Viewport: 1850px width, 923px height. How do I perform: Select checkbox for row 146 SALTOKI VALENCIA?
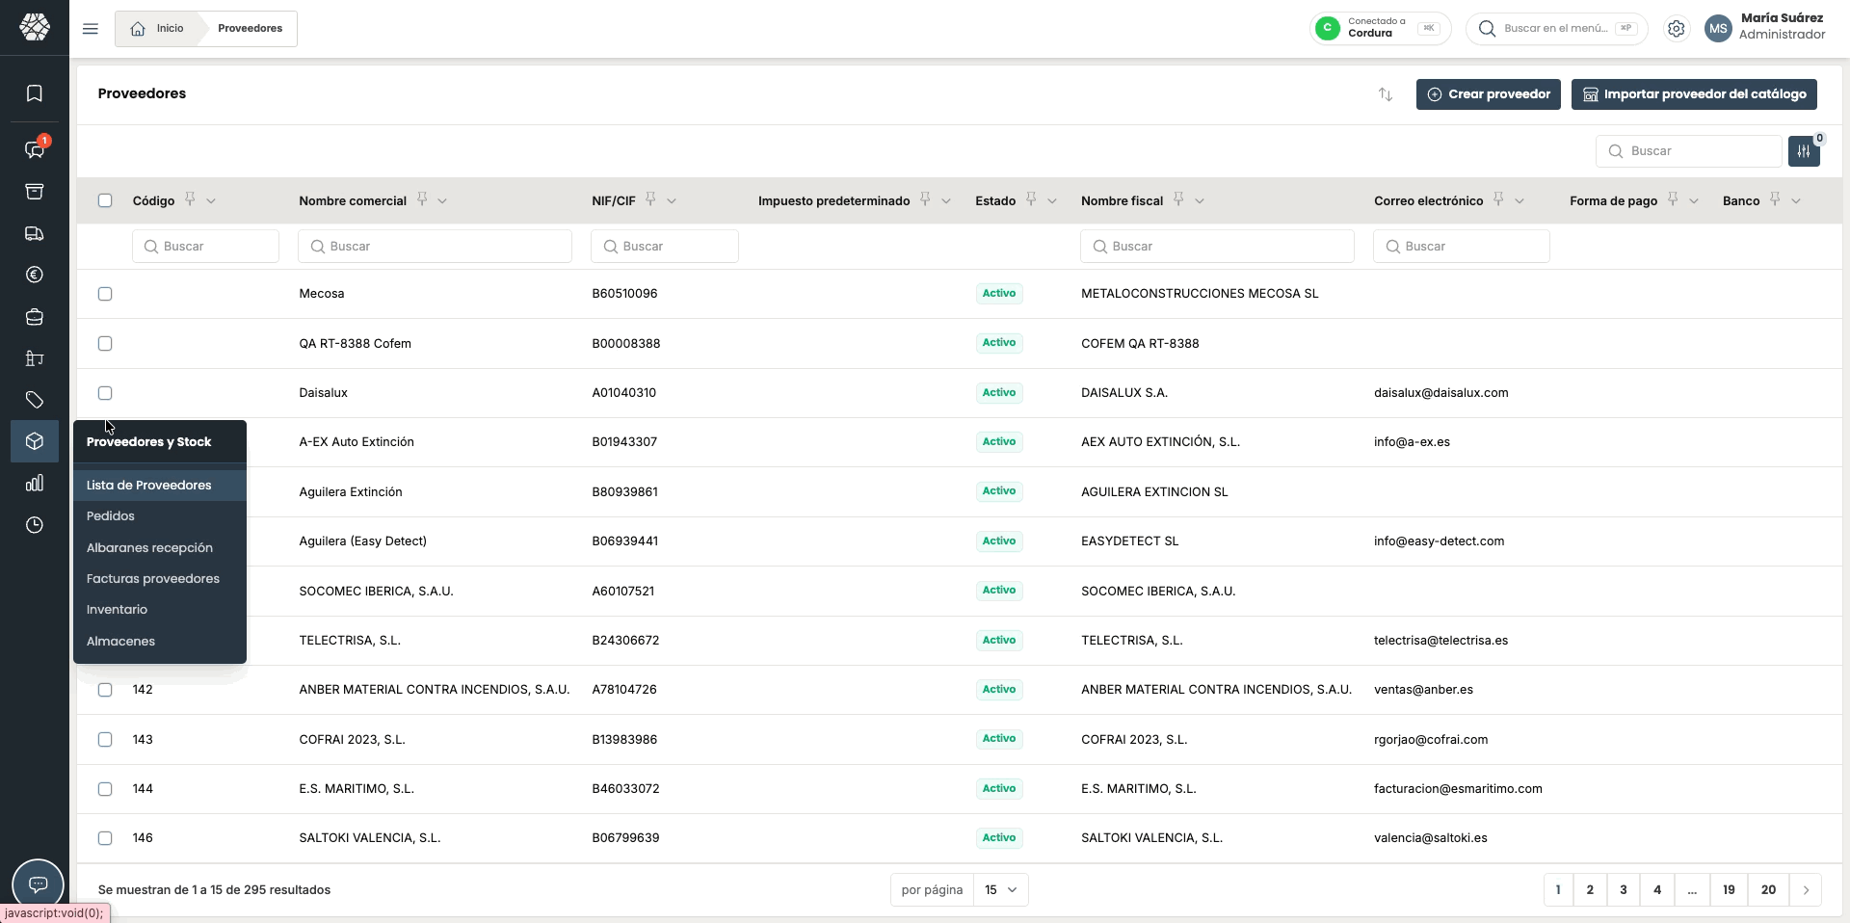click(x=105, y=838)
